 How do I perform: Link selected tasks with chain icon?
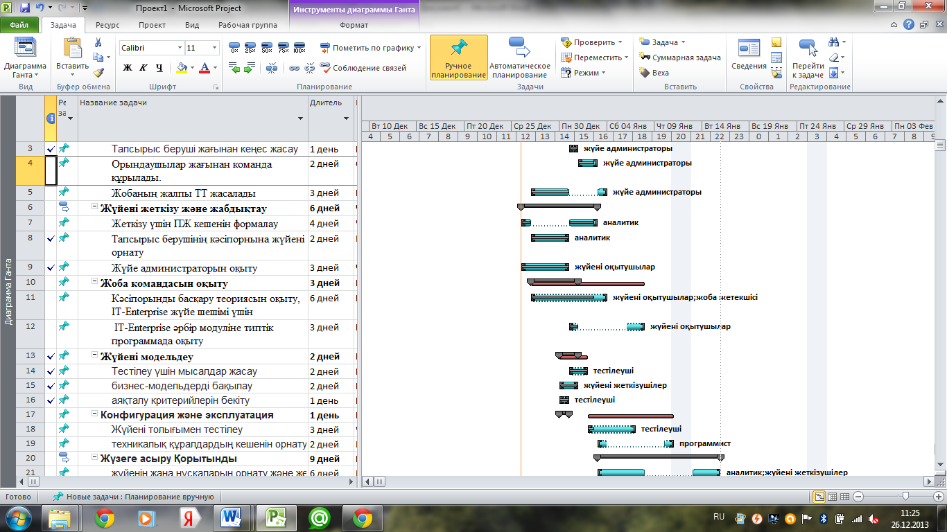pos(294,68)
